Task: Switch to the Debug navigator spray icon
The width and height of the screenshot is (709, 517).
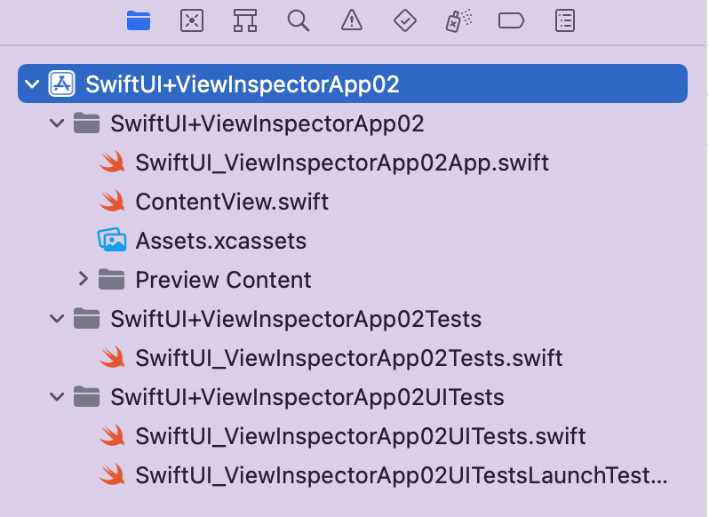Action: click(x=458, y=20)
